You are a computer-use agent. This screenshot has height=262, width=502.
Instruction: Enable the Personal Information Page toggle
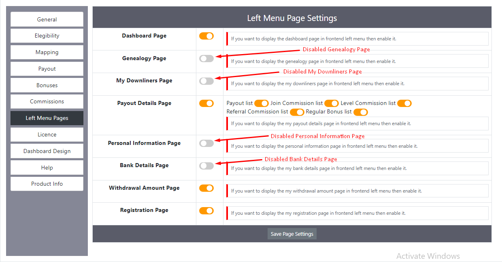(206, 143)
